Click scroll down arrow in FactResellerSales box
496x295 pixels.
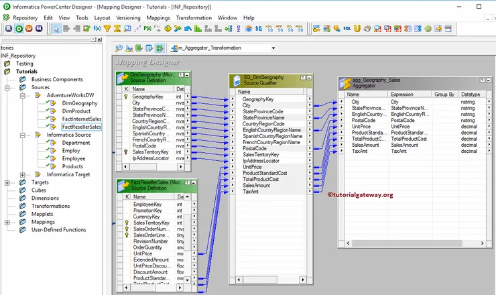pyautogui.click(x=187, y=280)
